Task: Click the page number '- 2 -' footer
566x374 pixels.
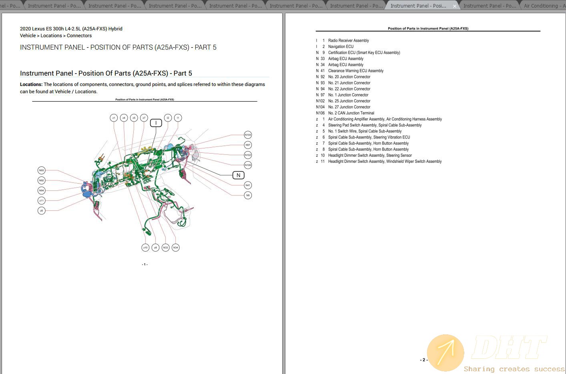Action: tap(424, 360)
